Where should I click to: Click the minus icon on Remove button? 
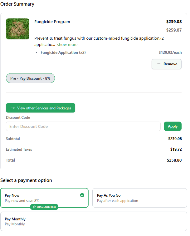159,64
